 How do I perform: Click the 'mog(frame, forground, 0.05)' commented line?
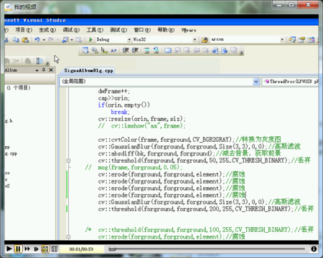[140, 167]
